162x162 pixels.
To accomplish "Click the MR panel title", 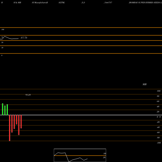I will click(x=145, y=84).
